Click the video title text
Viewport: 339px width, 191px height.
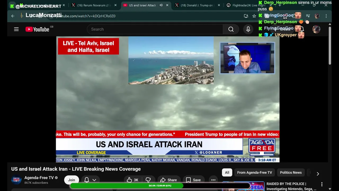tap(76, 169)
